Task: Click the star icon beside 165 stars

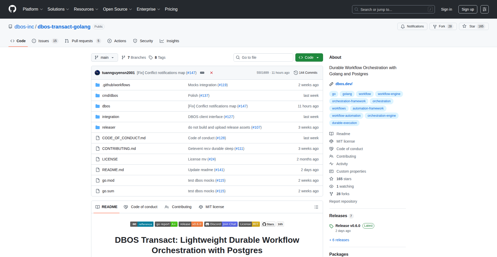Action: coord(331,179)
